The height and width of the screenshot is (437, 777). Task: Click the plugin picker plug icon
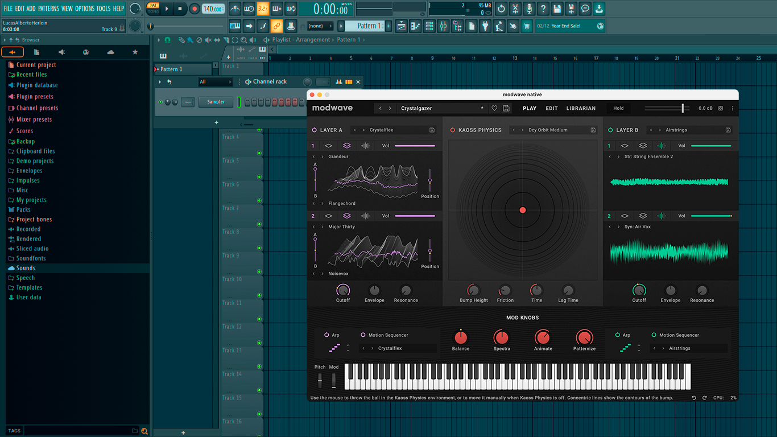point(485,26)
